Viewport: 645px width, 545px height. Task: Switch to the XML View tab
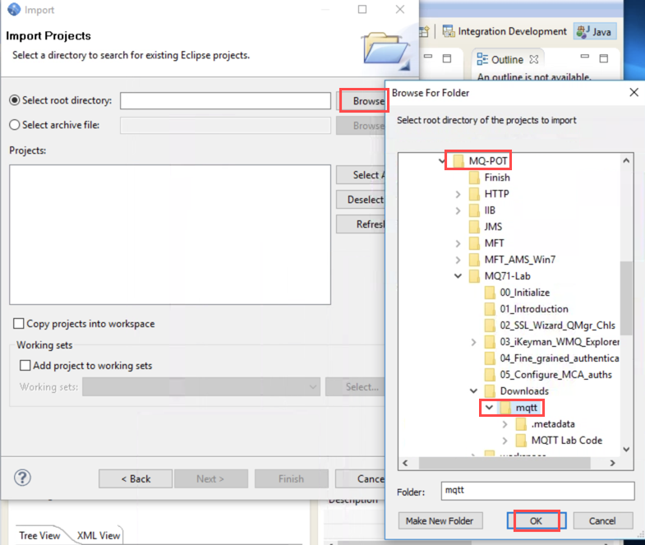(99, 535)
